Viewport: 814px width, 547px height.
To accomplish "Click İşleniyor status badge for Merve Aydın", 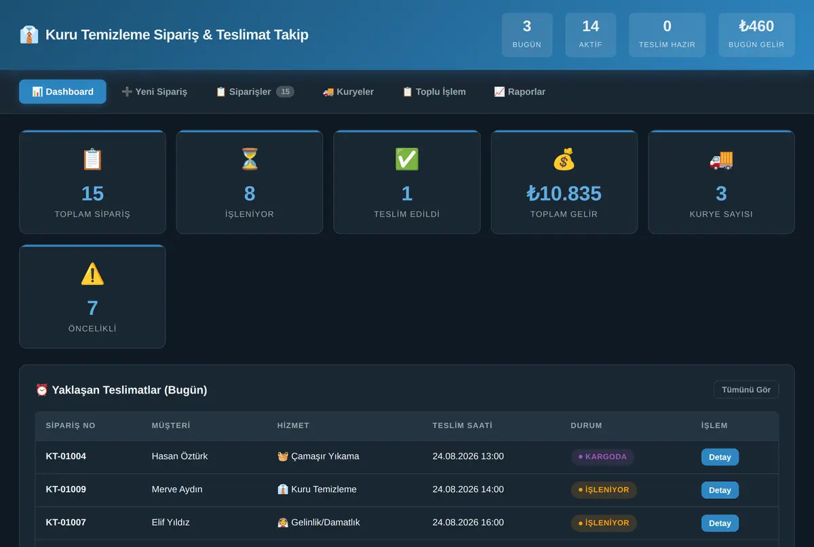I will [x=604, y=490].
